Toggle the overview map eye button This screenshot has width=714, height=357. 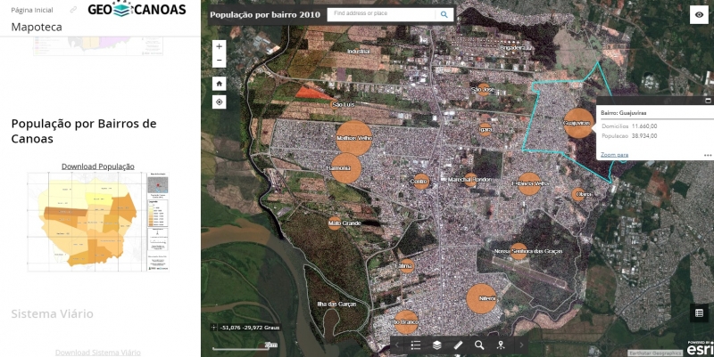tap(699, 14)
